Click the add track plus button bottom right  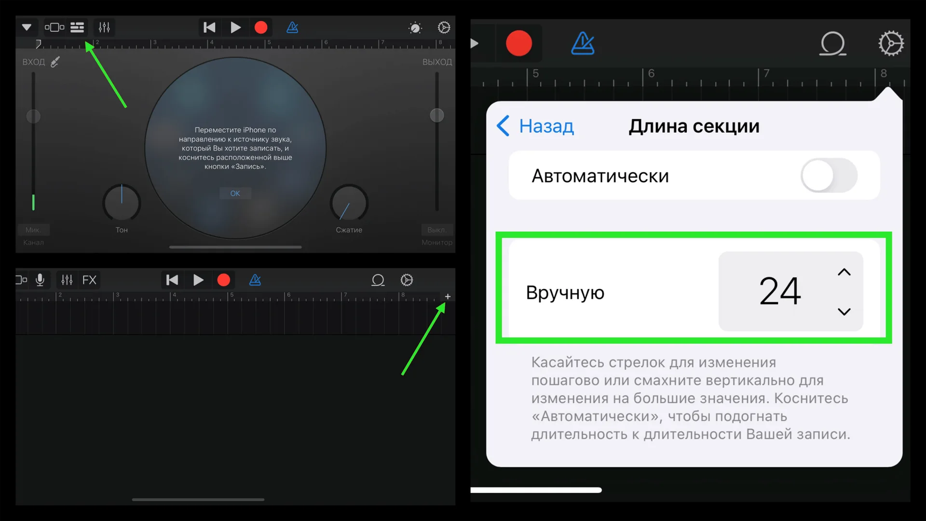447,297
